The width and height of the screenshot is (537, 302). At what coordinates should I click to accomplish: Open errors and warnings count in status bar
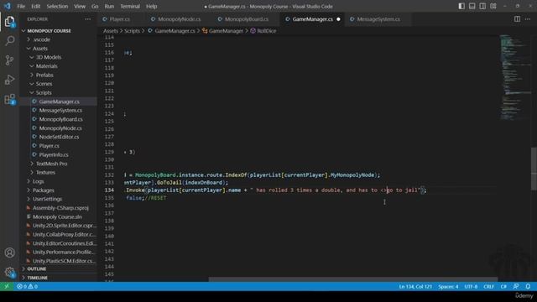[x=28, y=286]
